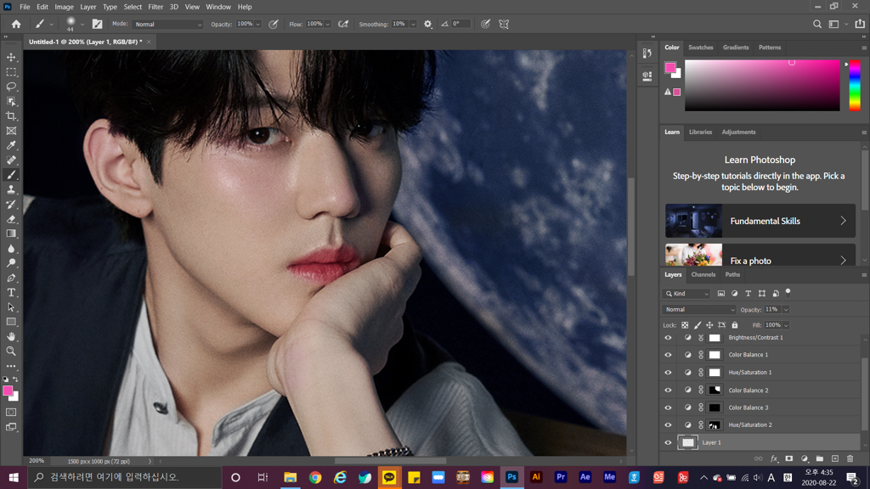Click the brush angle input field
The height and width of the screenshot is (489, 870).
pyautogui.click(x=460, y=24)
